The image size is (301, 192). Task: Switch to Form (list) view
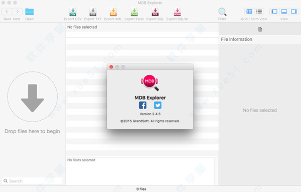[259, 12]
